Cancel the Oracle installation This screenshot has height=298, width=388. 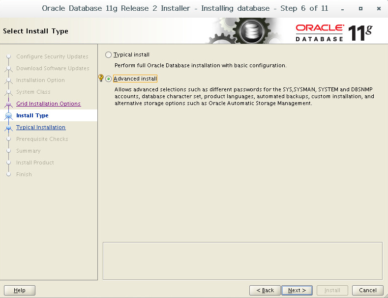click(368, 290)
